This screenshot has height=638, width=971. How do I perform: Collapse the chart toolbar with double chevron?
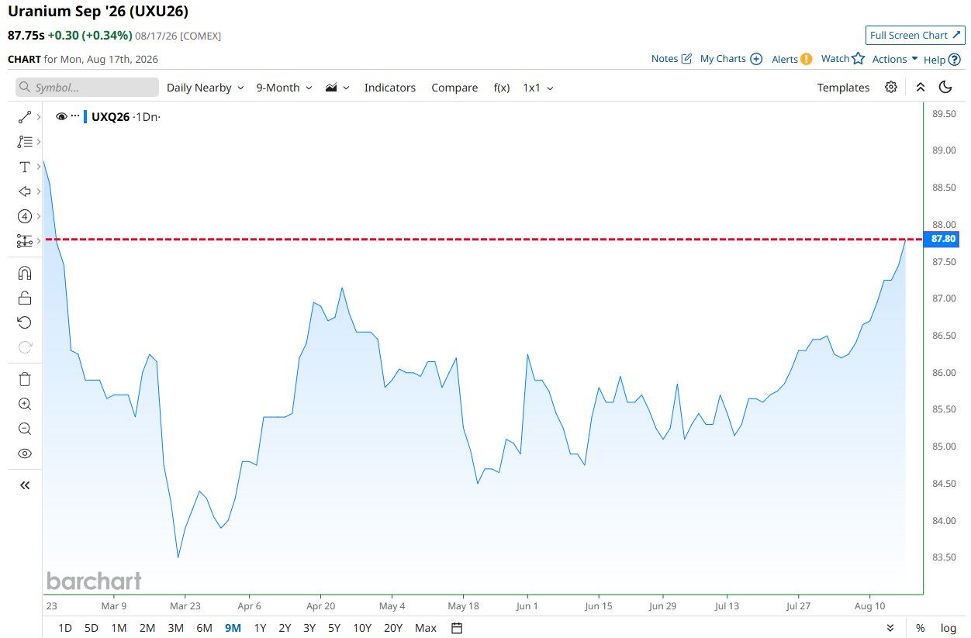pos(920,87)
